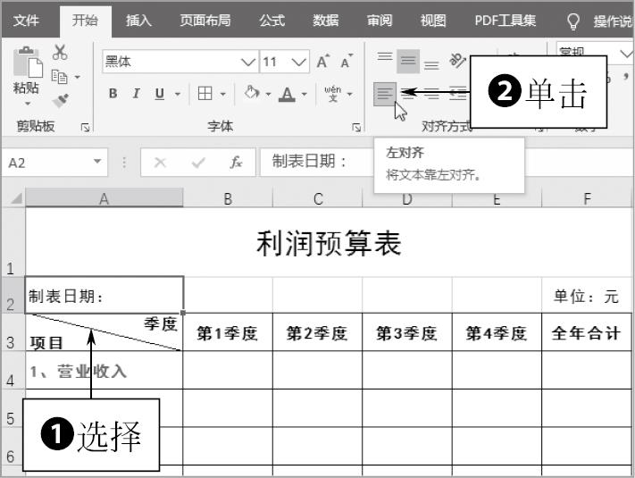Expand the copy options dropdown arrow
This screenshot has height=478, width=635.
[78, 77]
